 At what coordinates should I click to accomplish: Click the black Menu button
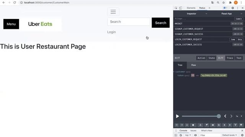[x=11, y=24]
